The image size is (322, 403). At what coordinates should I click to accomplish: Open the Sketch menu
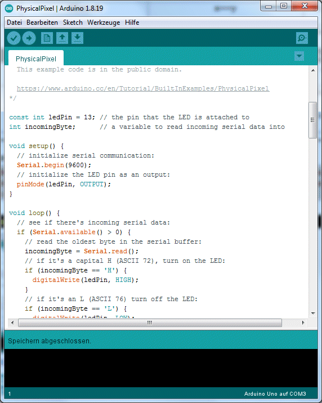click(x=73, y=23)
